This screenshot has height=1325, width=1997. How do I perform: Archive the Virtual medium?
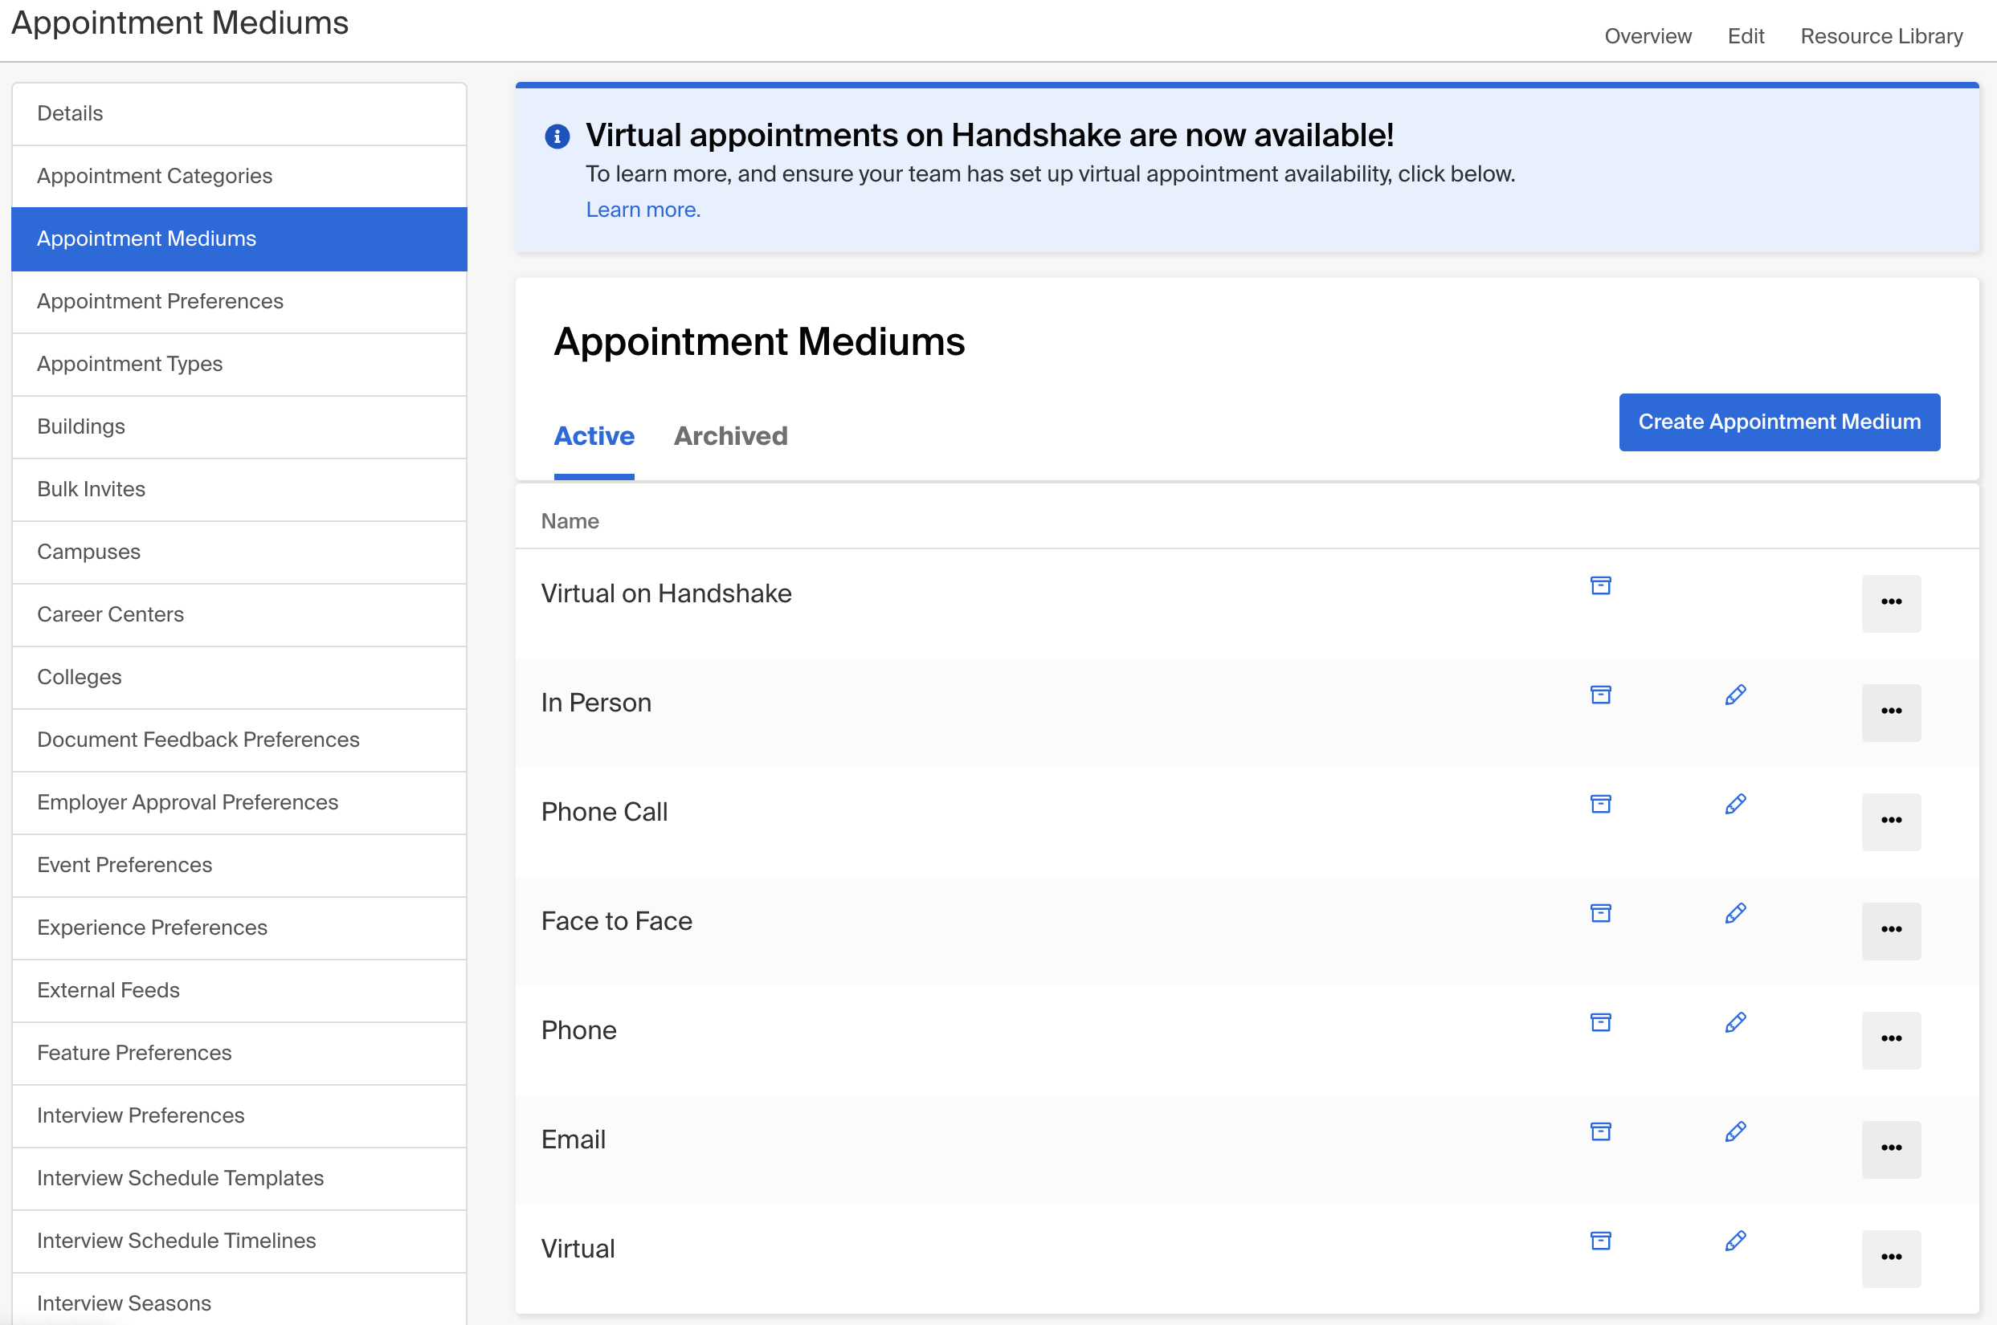(1601, 1241)
